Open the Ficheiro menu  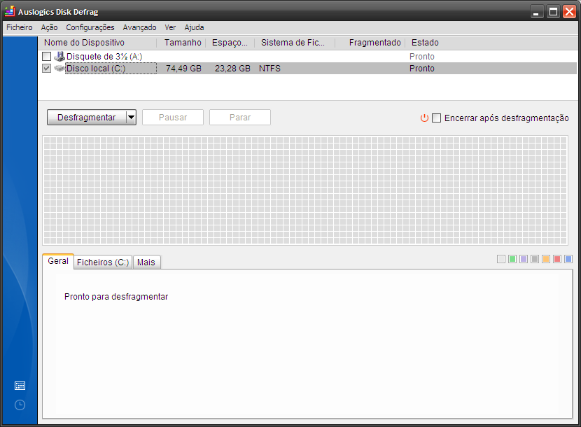coord(20,27)
